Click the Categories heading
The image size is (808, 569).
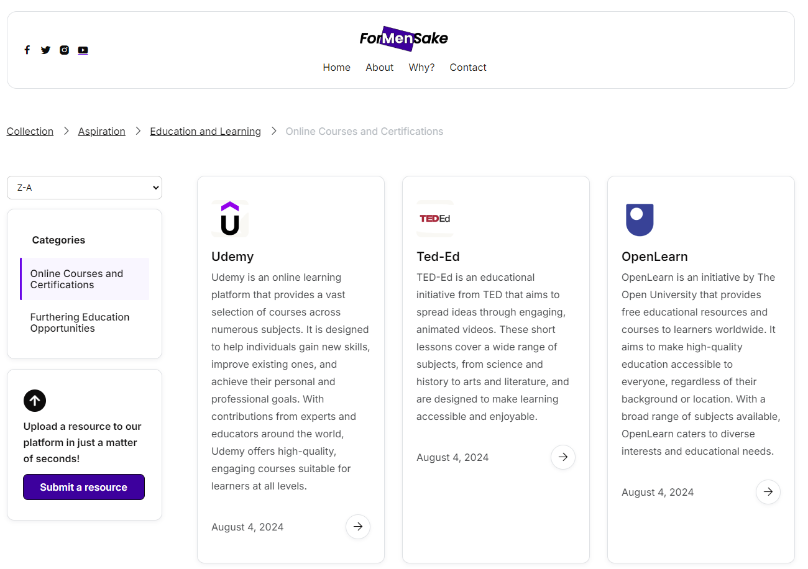tap(58, 240)
